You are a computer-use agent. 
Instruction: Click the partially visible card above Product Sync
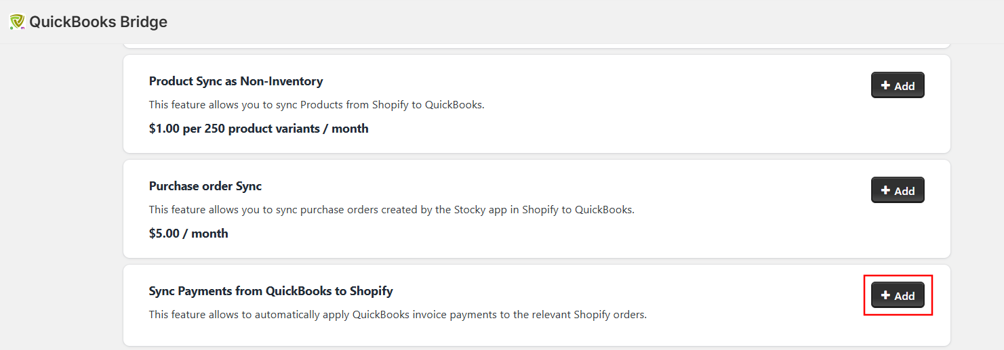pos(536,45)
